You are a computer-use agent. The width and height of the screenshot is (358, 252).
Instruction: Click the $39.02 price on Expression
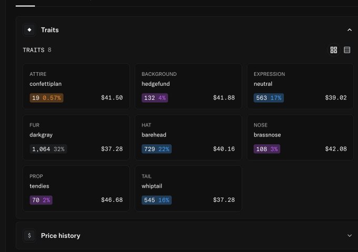336,98
